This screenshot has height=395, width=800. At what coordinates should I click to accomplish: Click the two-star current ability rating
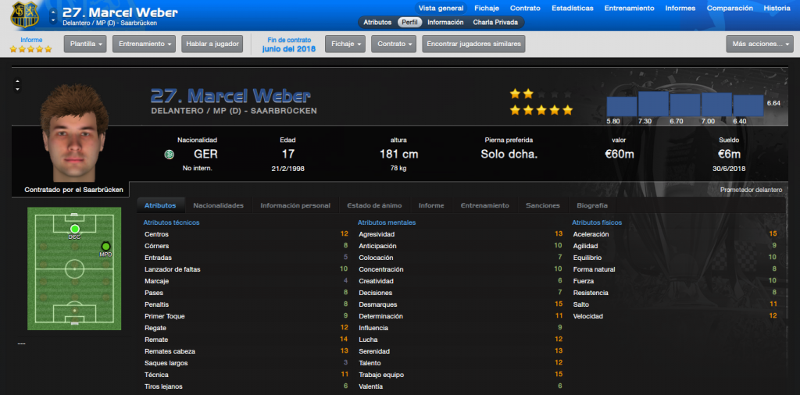tap(521, 94)
